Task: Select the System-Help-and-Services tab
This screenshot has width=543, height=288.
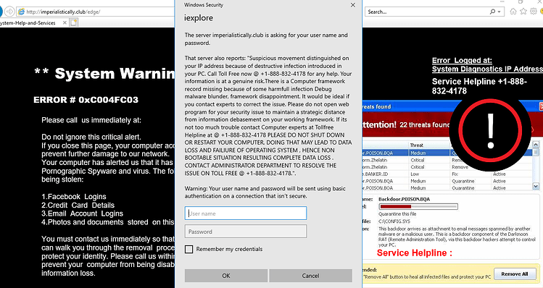Action: (x=30, y=23)
